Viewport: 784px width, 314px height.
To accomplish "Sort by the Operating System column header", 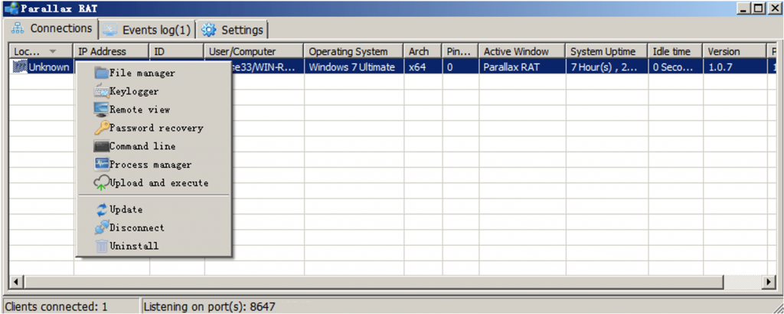I will 348,51.
